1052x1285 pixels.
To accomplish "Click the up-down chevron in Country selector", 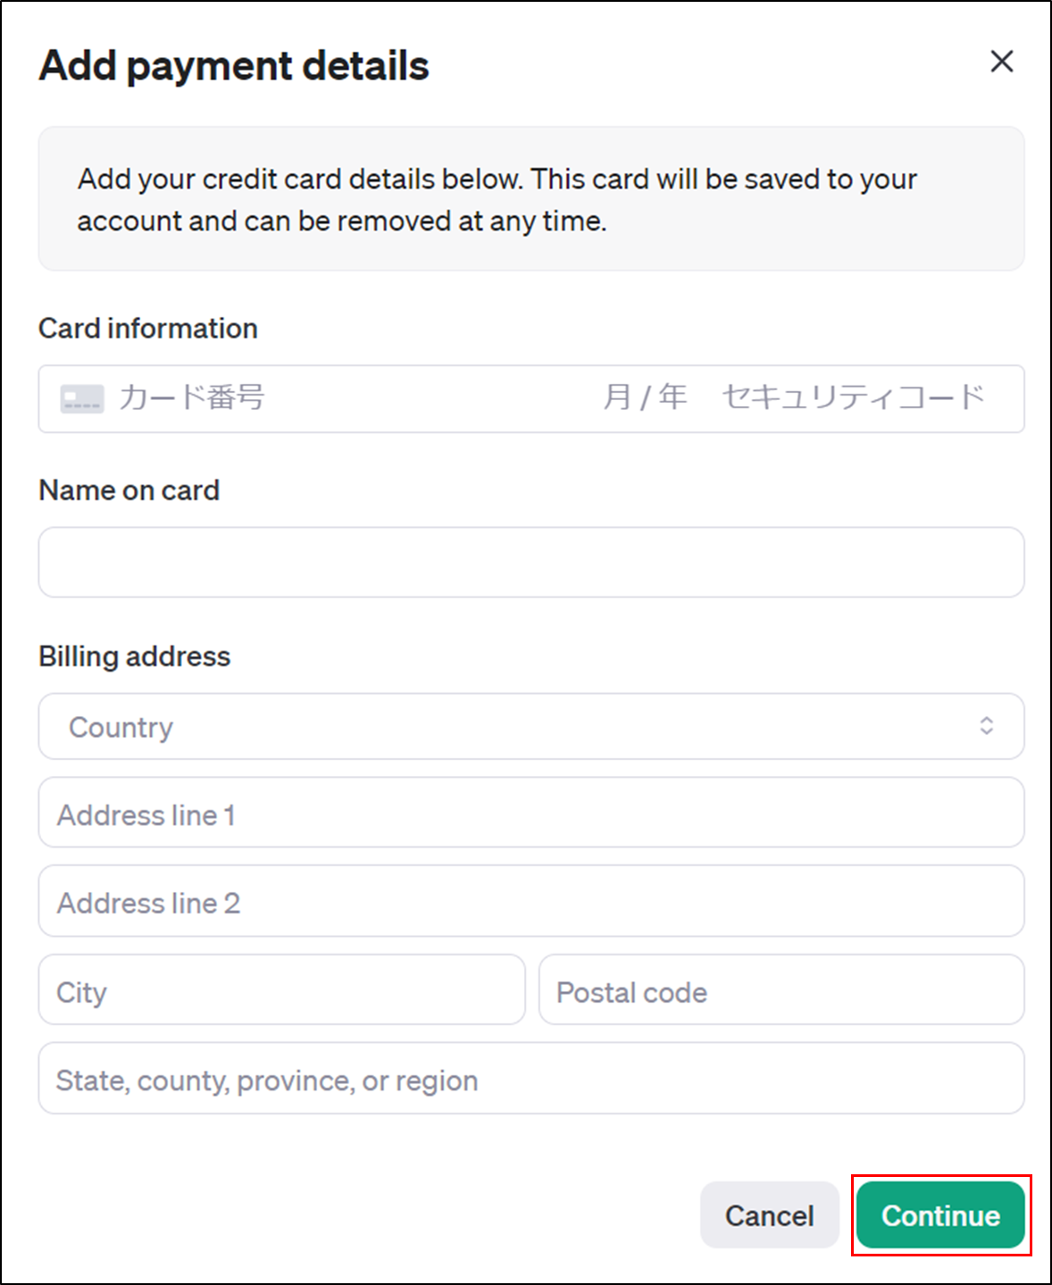I will click(x=986, y=726).
